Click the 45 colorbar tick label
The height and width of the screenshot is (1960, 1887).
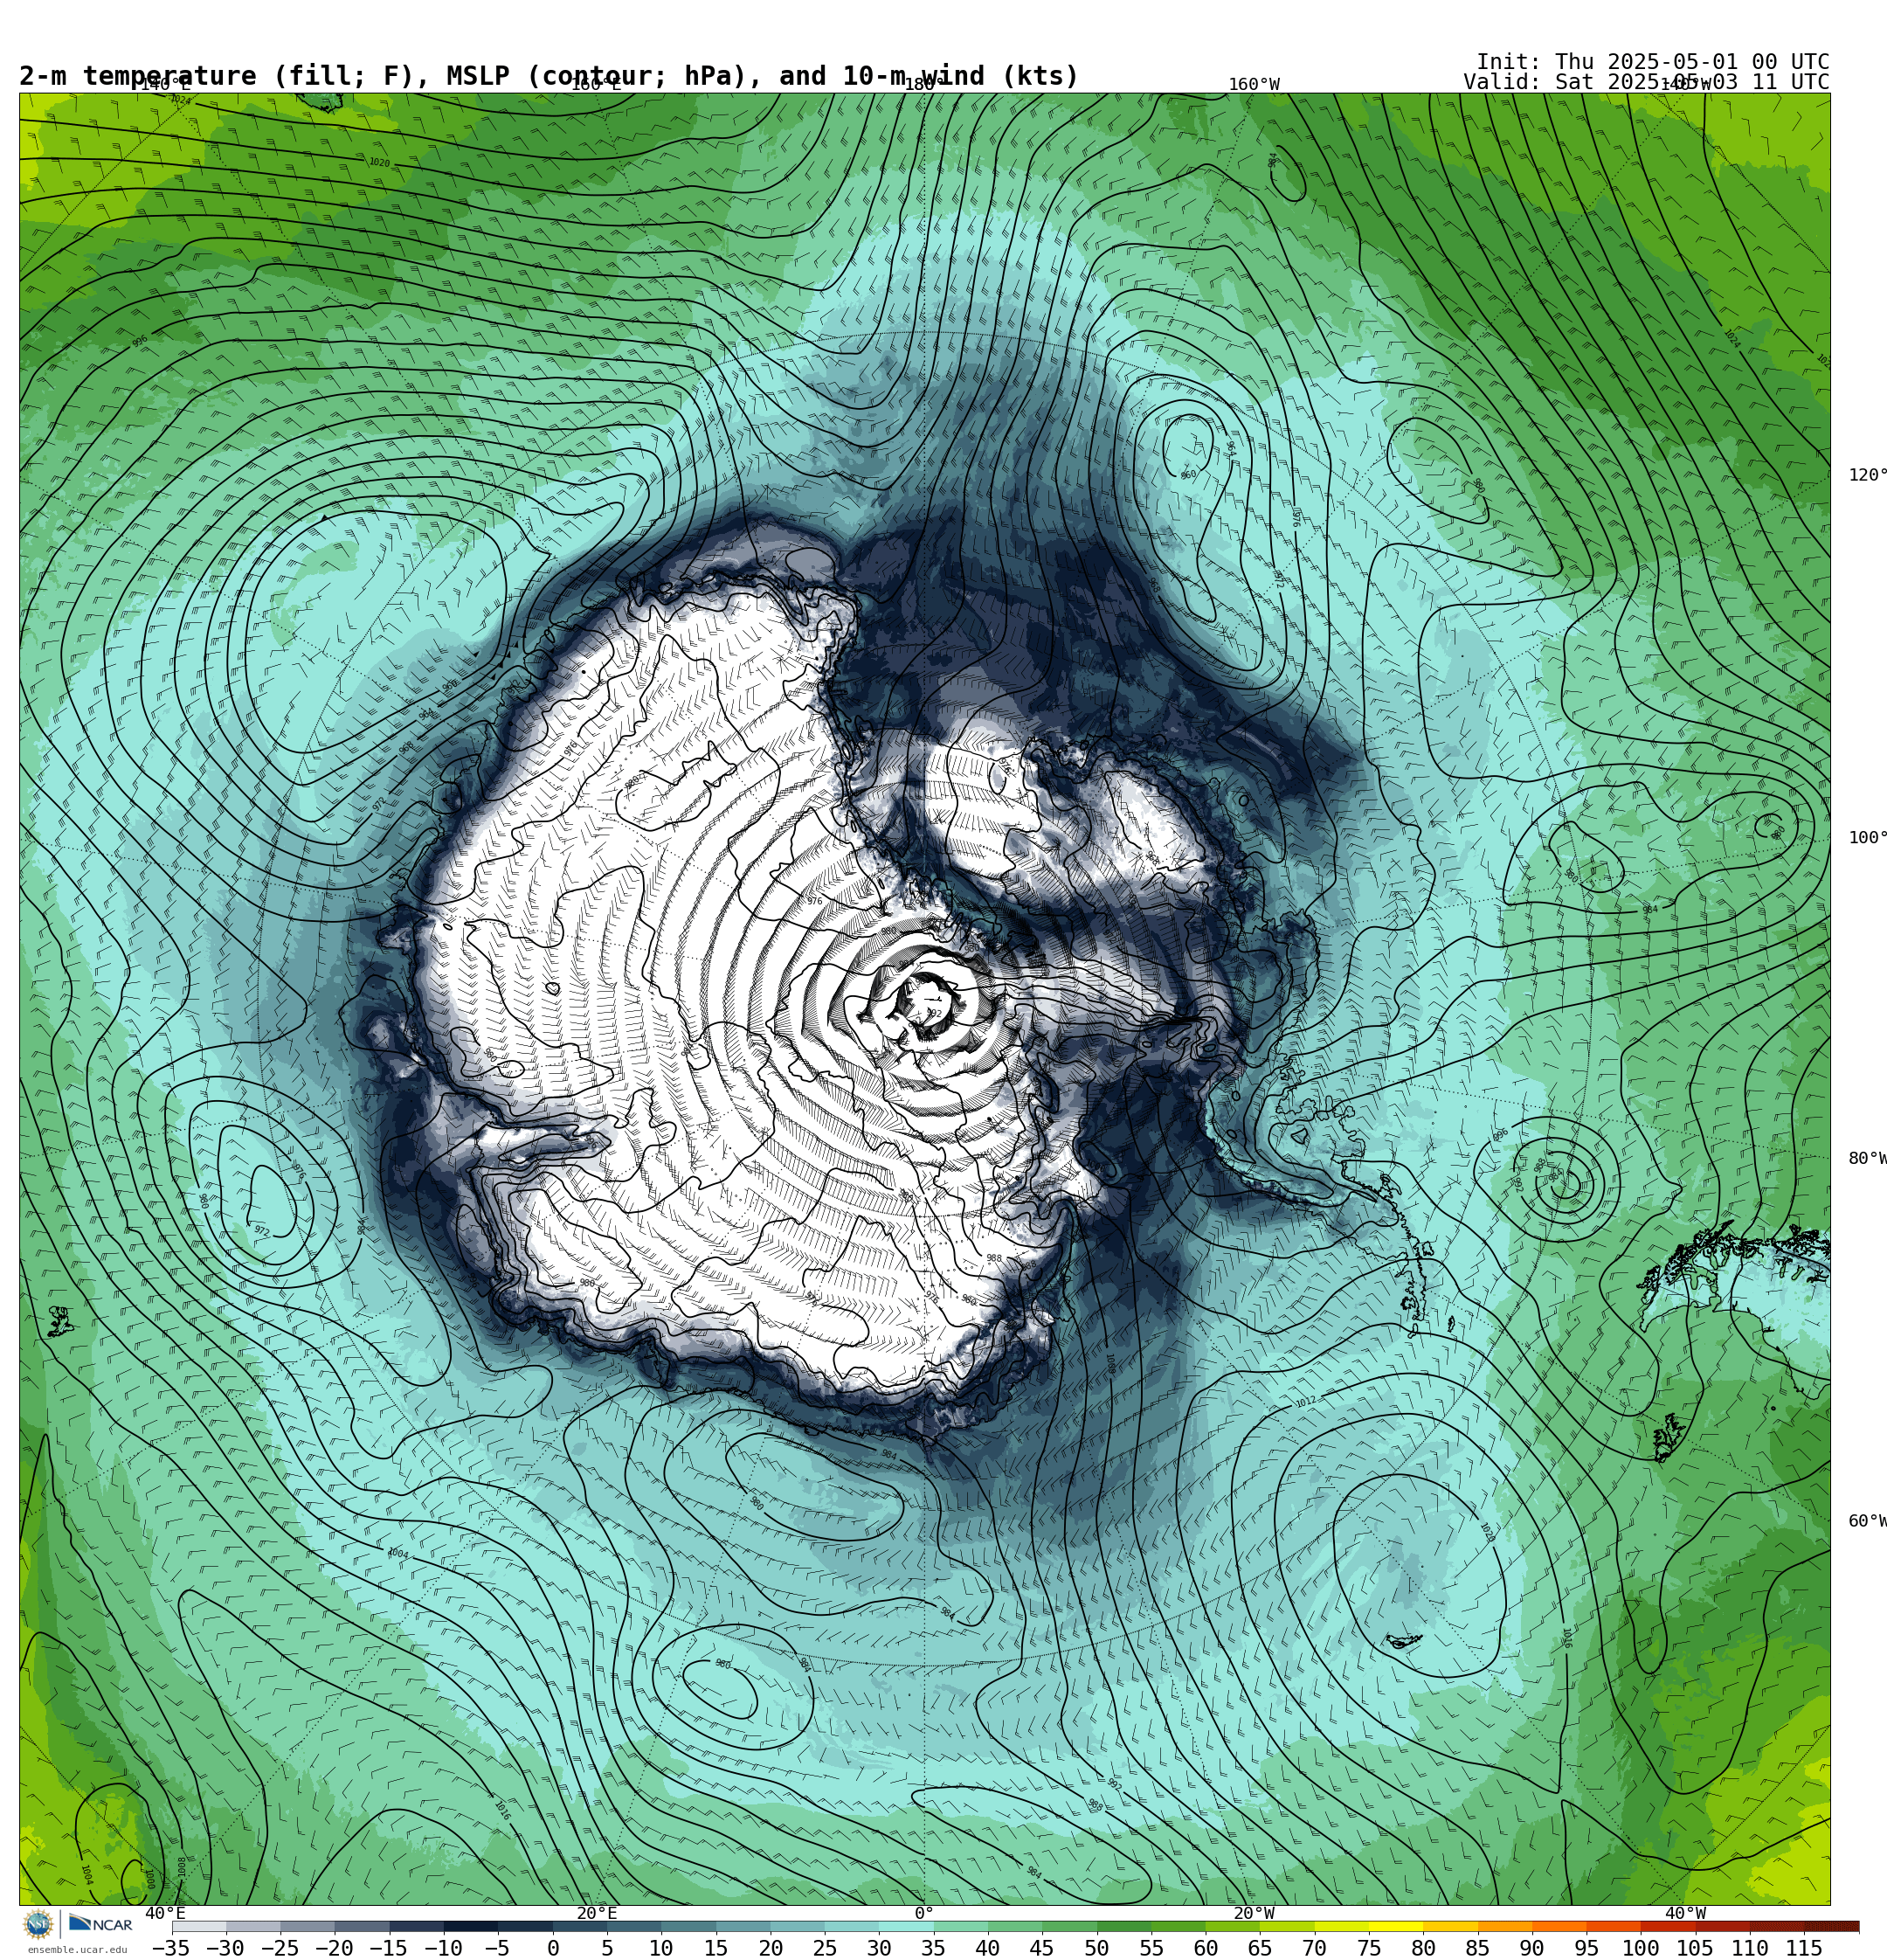(1042, 1948)
